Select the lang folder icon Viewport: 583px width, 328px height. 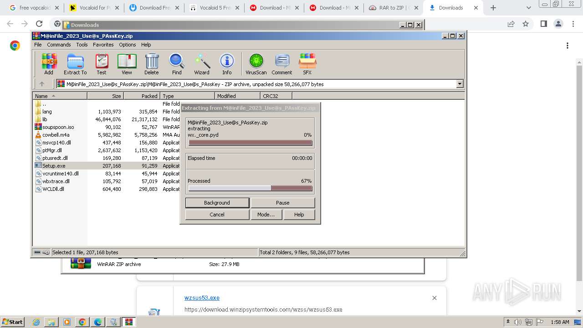pyautogui.click(x=38, y=112)
